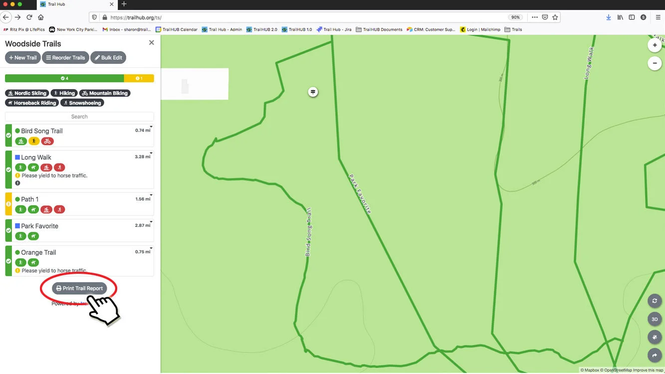Open the browser page actions menu (three dots)
665x374 pixels.
click(535, 17)
